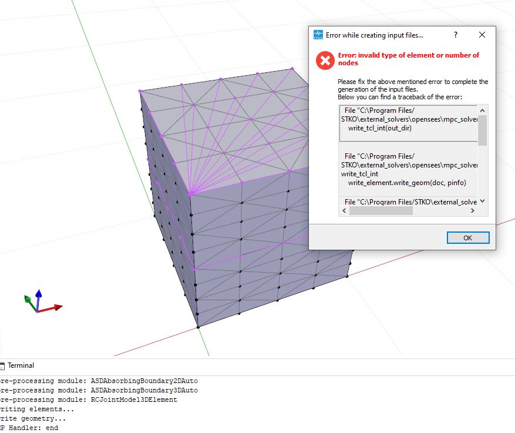Image resolution: width=515 pixels, height=433 pixels.
Task: Click the ASDAbsorbingBoundary3DAuto terminal line
Action: click(x=99, y=390)
